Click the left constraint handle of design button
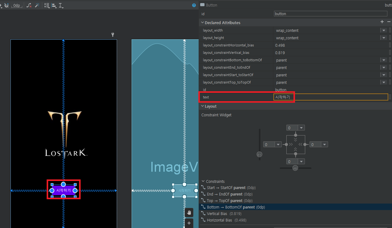The width and height of the screenshot is (392, 228). point(52,191)
